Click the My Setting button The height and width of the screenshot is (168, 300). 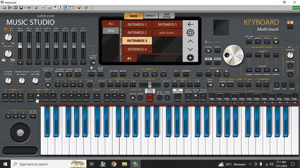tap(178, 98)
